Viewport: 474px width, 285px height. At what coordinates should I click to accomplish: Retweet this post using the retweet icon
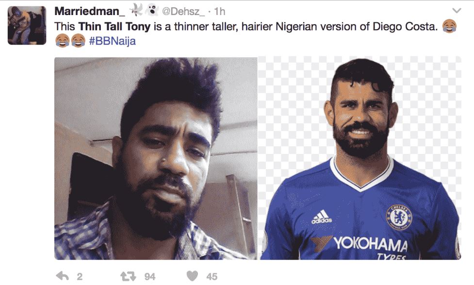(129, 276)
